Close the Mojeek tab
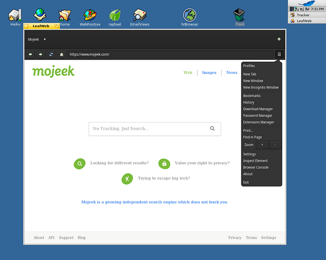Screen dimensions: 326x260 tap(44, 39)
